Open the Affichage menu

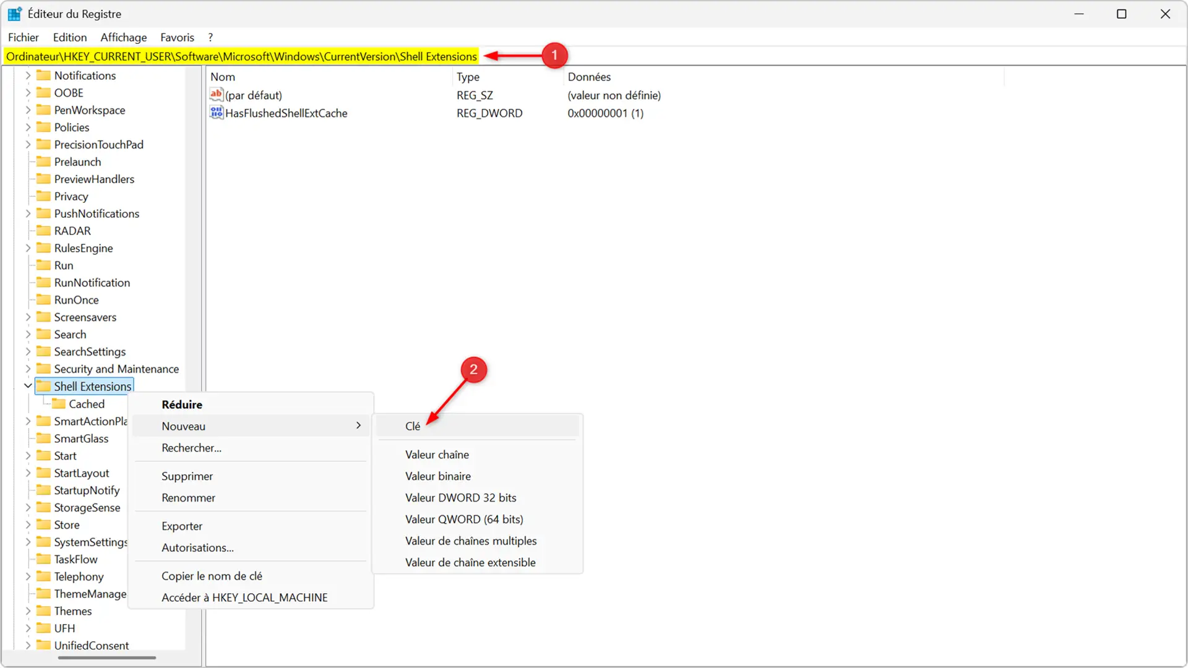(124, 38)
